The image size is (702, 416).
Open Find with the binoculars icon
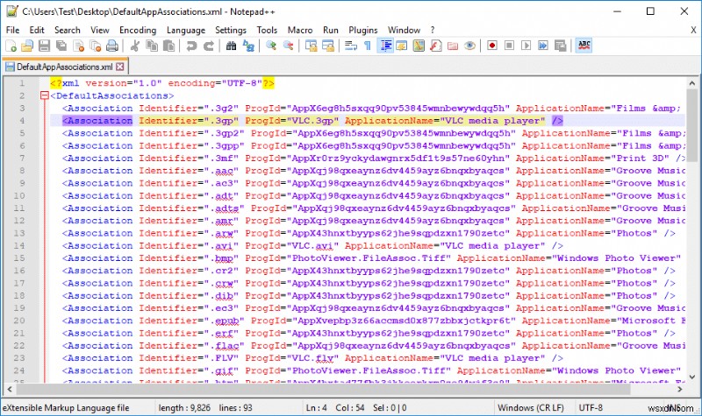[x=230, y=46]
